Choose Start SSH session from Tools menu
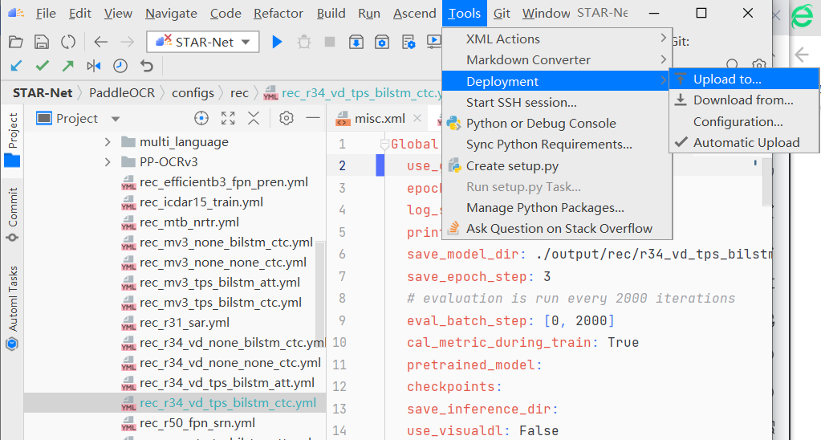This screenshot has width=821, height=440. click(521, 103)
